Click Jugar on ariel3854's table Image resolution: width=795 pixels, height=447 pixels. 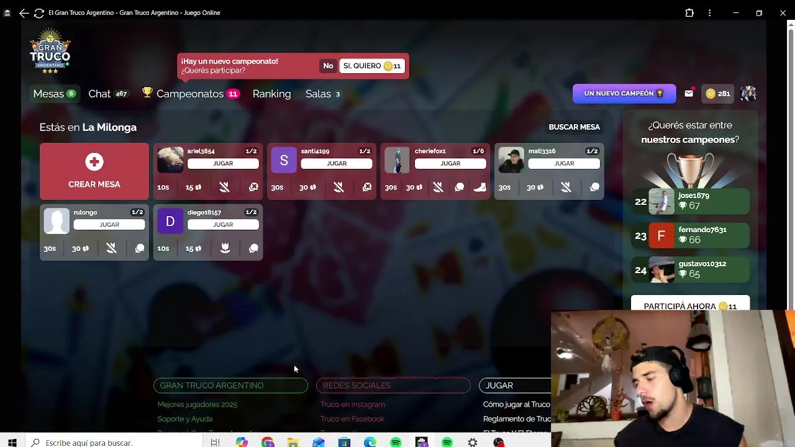click(x=223, y=163)
